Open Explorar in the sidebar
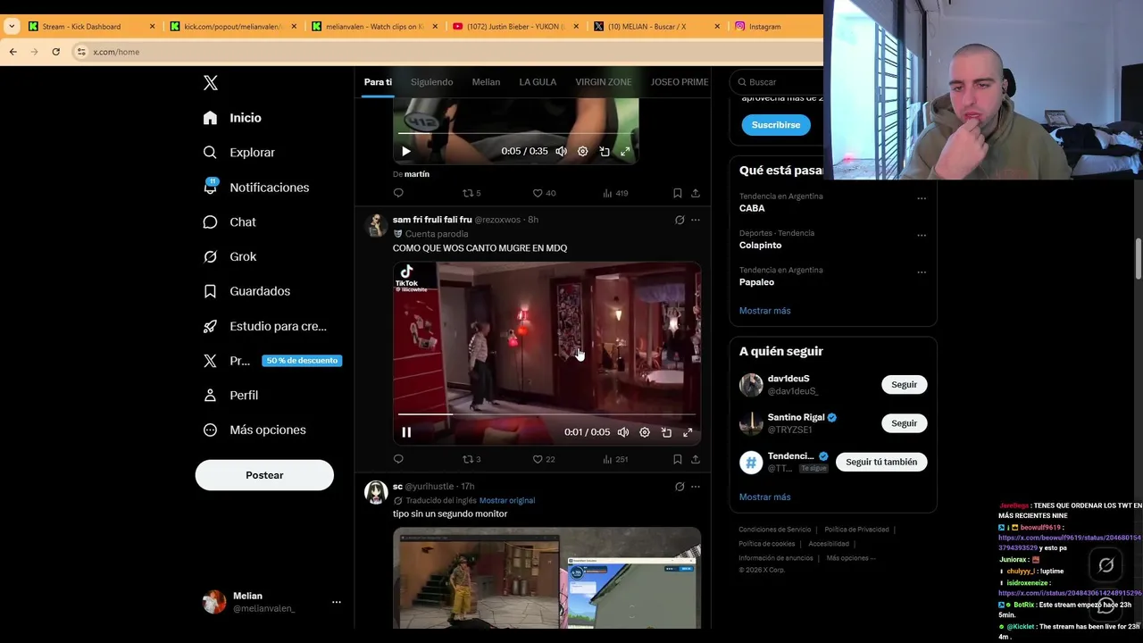The height and width of the screenshot is (643, 1143). click(238, 153)
